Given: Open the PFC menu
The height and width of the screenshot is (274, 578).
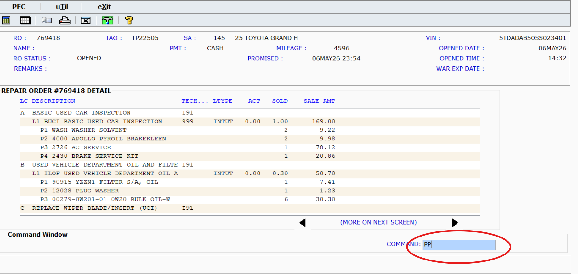Looking at the screenshot, I should 19,7.
